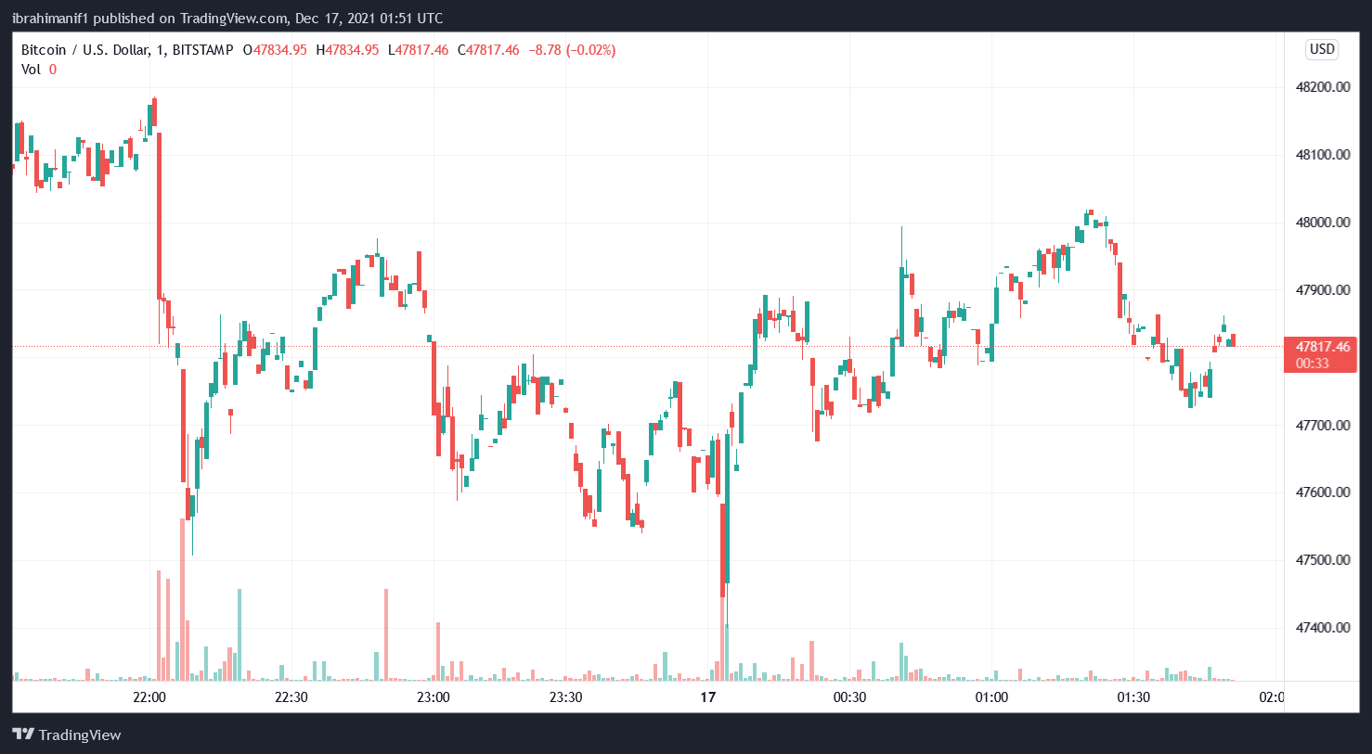Image resolution: width=1372 pixels, height=754 pixels.
Task: Select the 17 date marker on time axis
Action: pyautogui.click(x=708, y=697)
